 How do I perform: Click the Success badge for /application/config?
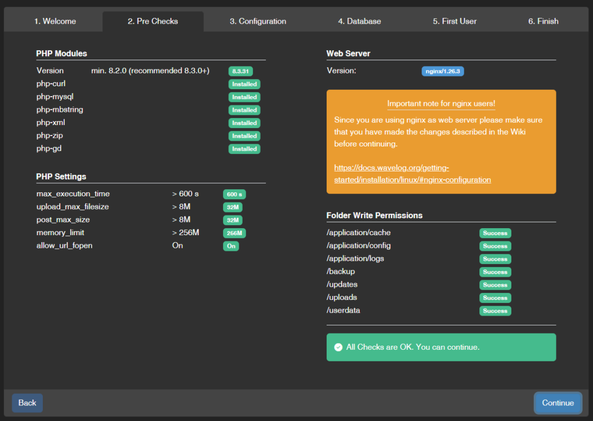click(x=495, y=246)
